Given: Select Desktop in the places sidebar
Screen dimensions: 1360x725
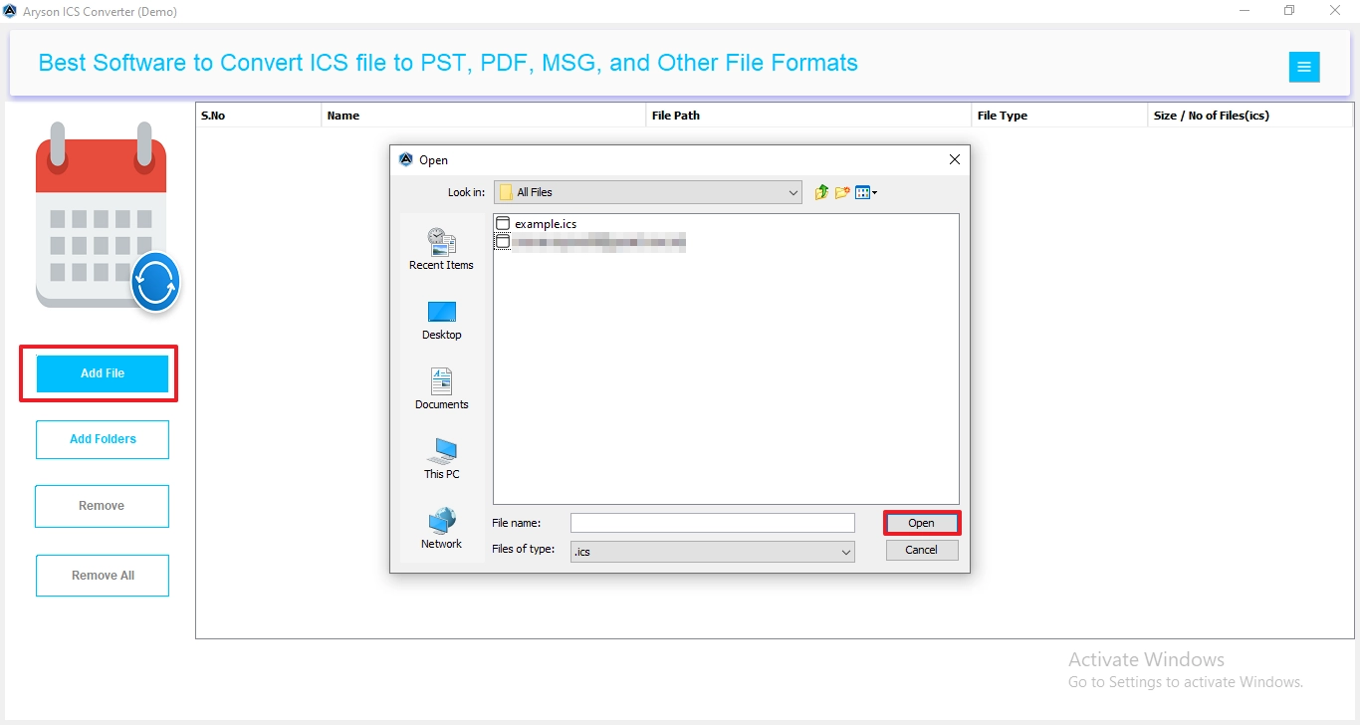Looking at the screenshot, I should [441, 321].
